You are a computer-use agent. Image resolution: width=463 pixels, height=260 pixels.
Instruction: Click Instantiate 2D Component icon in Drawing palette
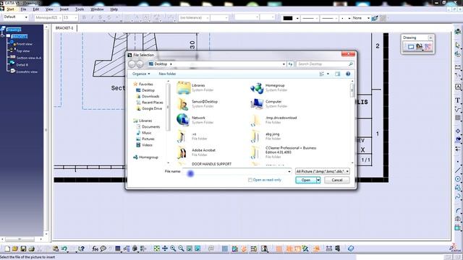point(428,47)
